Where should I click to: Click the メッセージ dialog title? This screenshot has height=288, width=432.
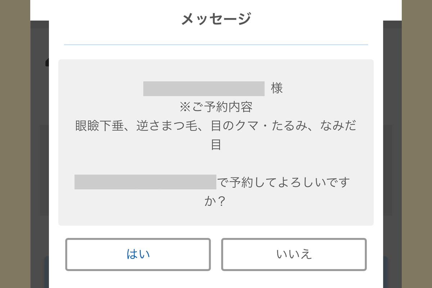click(216, 19)
